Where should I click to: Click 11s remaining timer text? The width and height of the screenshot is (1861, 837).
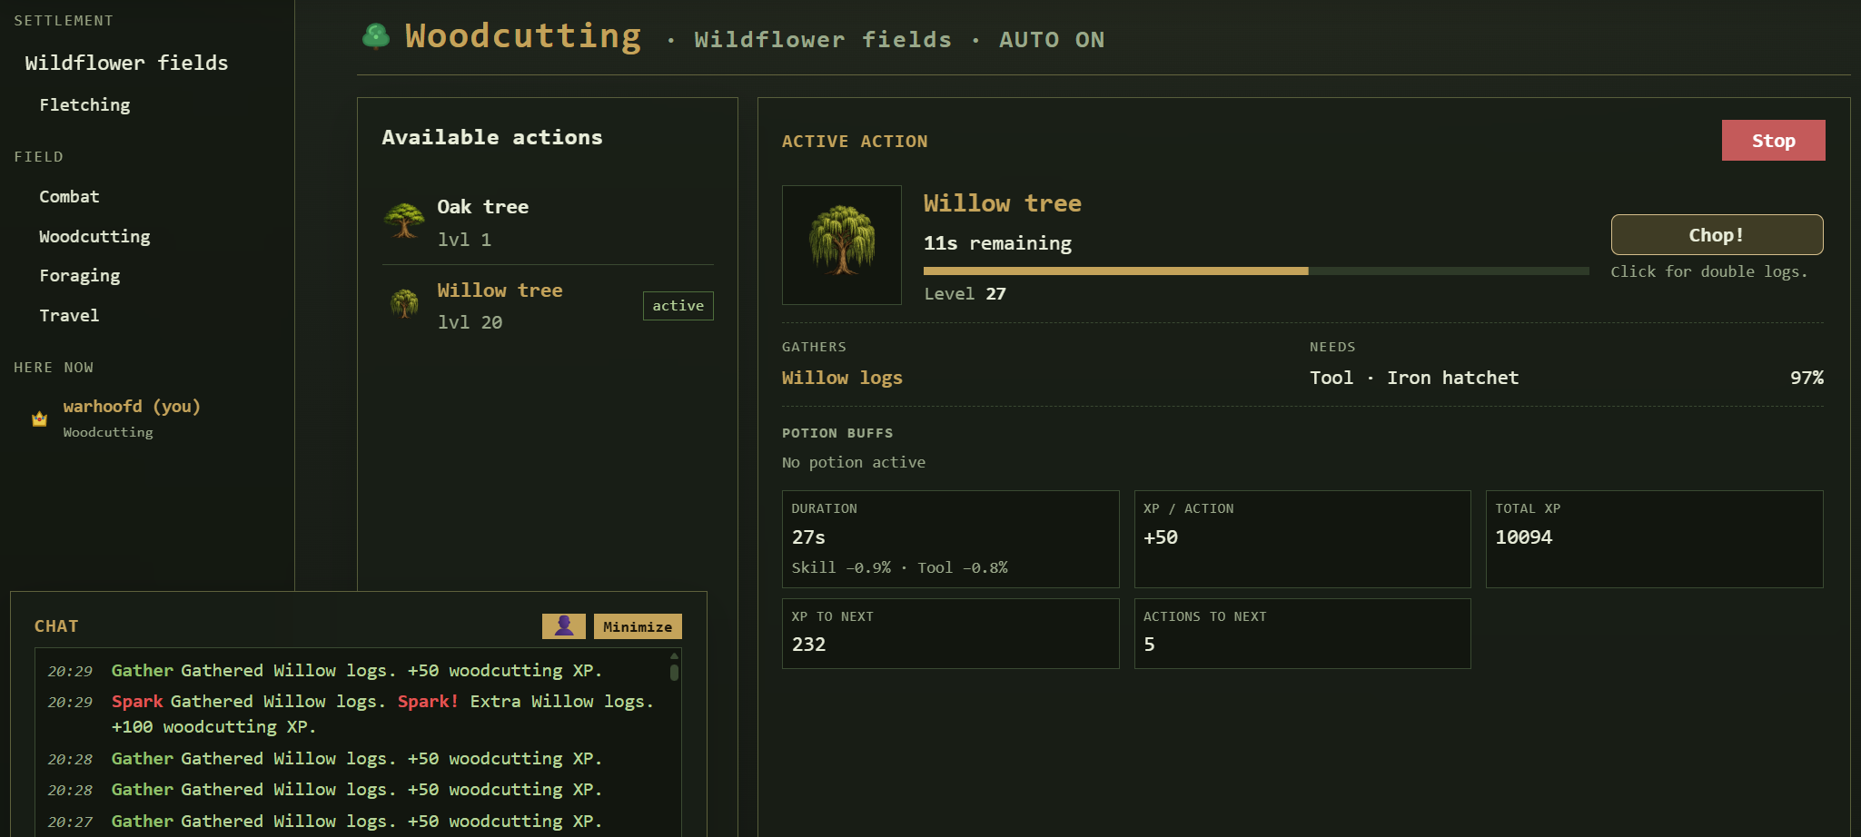tap(997, 243)
